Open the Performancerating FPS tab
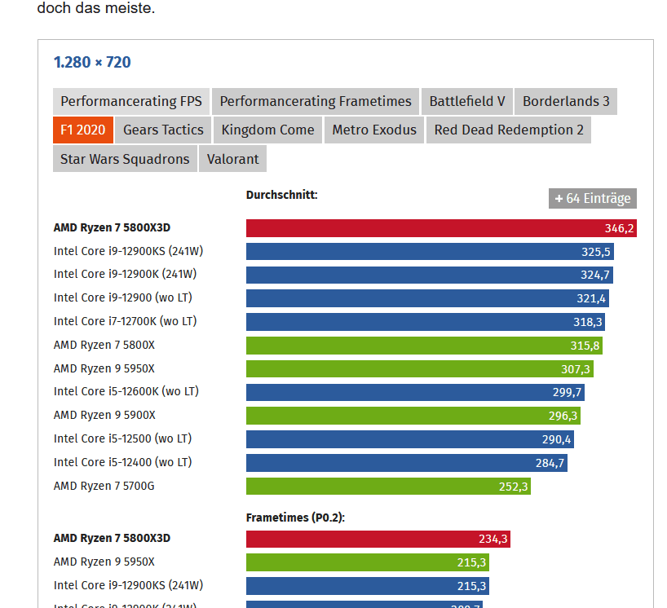Screen dimensions: 667x608 (x=131, y=101)
